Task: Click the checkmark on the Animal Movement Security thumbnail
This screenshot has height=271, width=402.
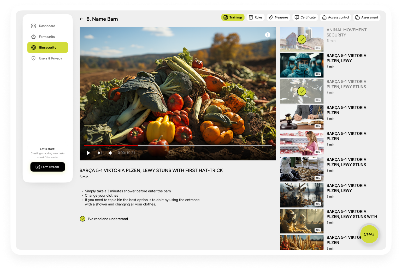Action: point(302,39)
